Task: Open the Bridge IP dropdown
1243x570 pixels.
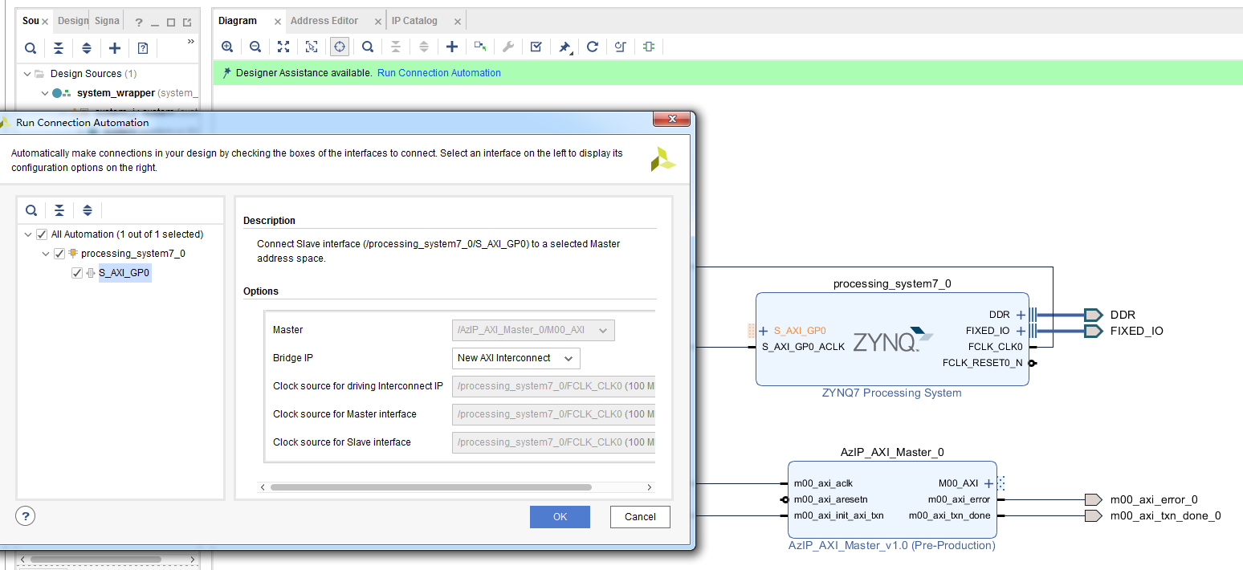Action: [x=516, y=358]
